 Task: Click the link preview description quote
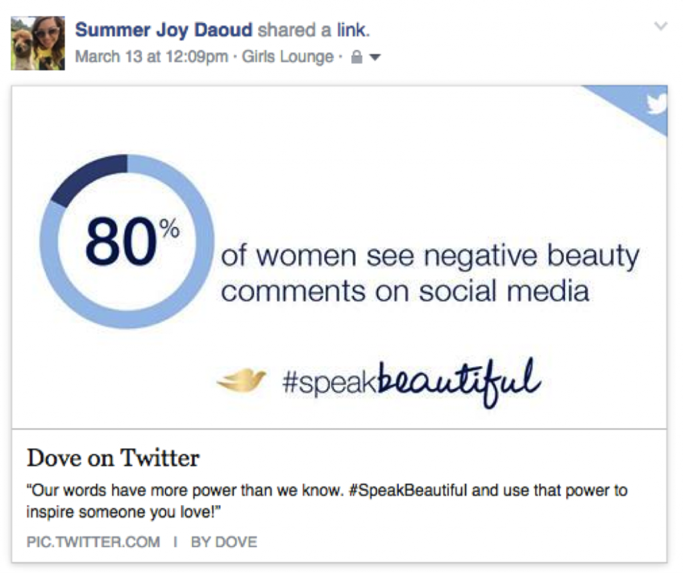(x=327, y=501)
